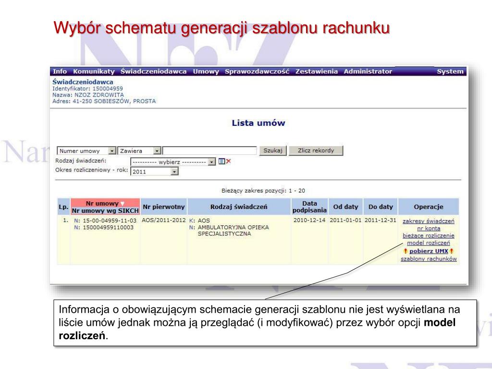
Task: Expand the Rodzaj świadczeń wybierz dropdown
Action: pos(212,162)
